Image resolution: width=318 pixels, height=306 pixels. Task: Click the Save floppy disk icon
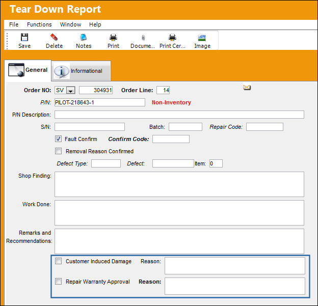24,37
